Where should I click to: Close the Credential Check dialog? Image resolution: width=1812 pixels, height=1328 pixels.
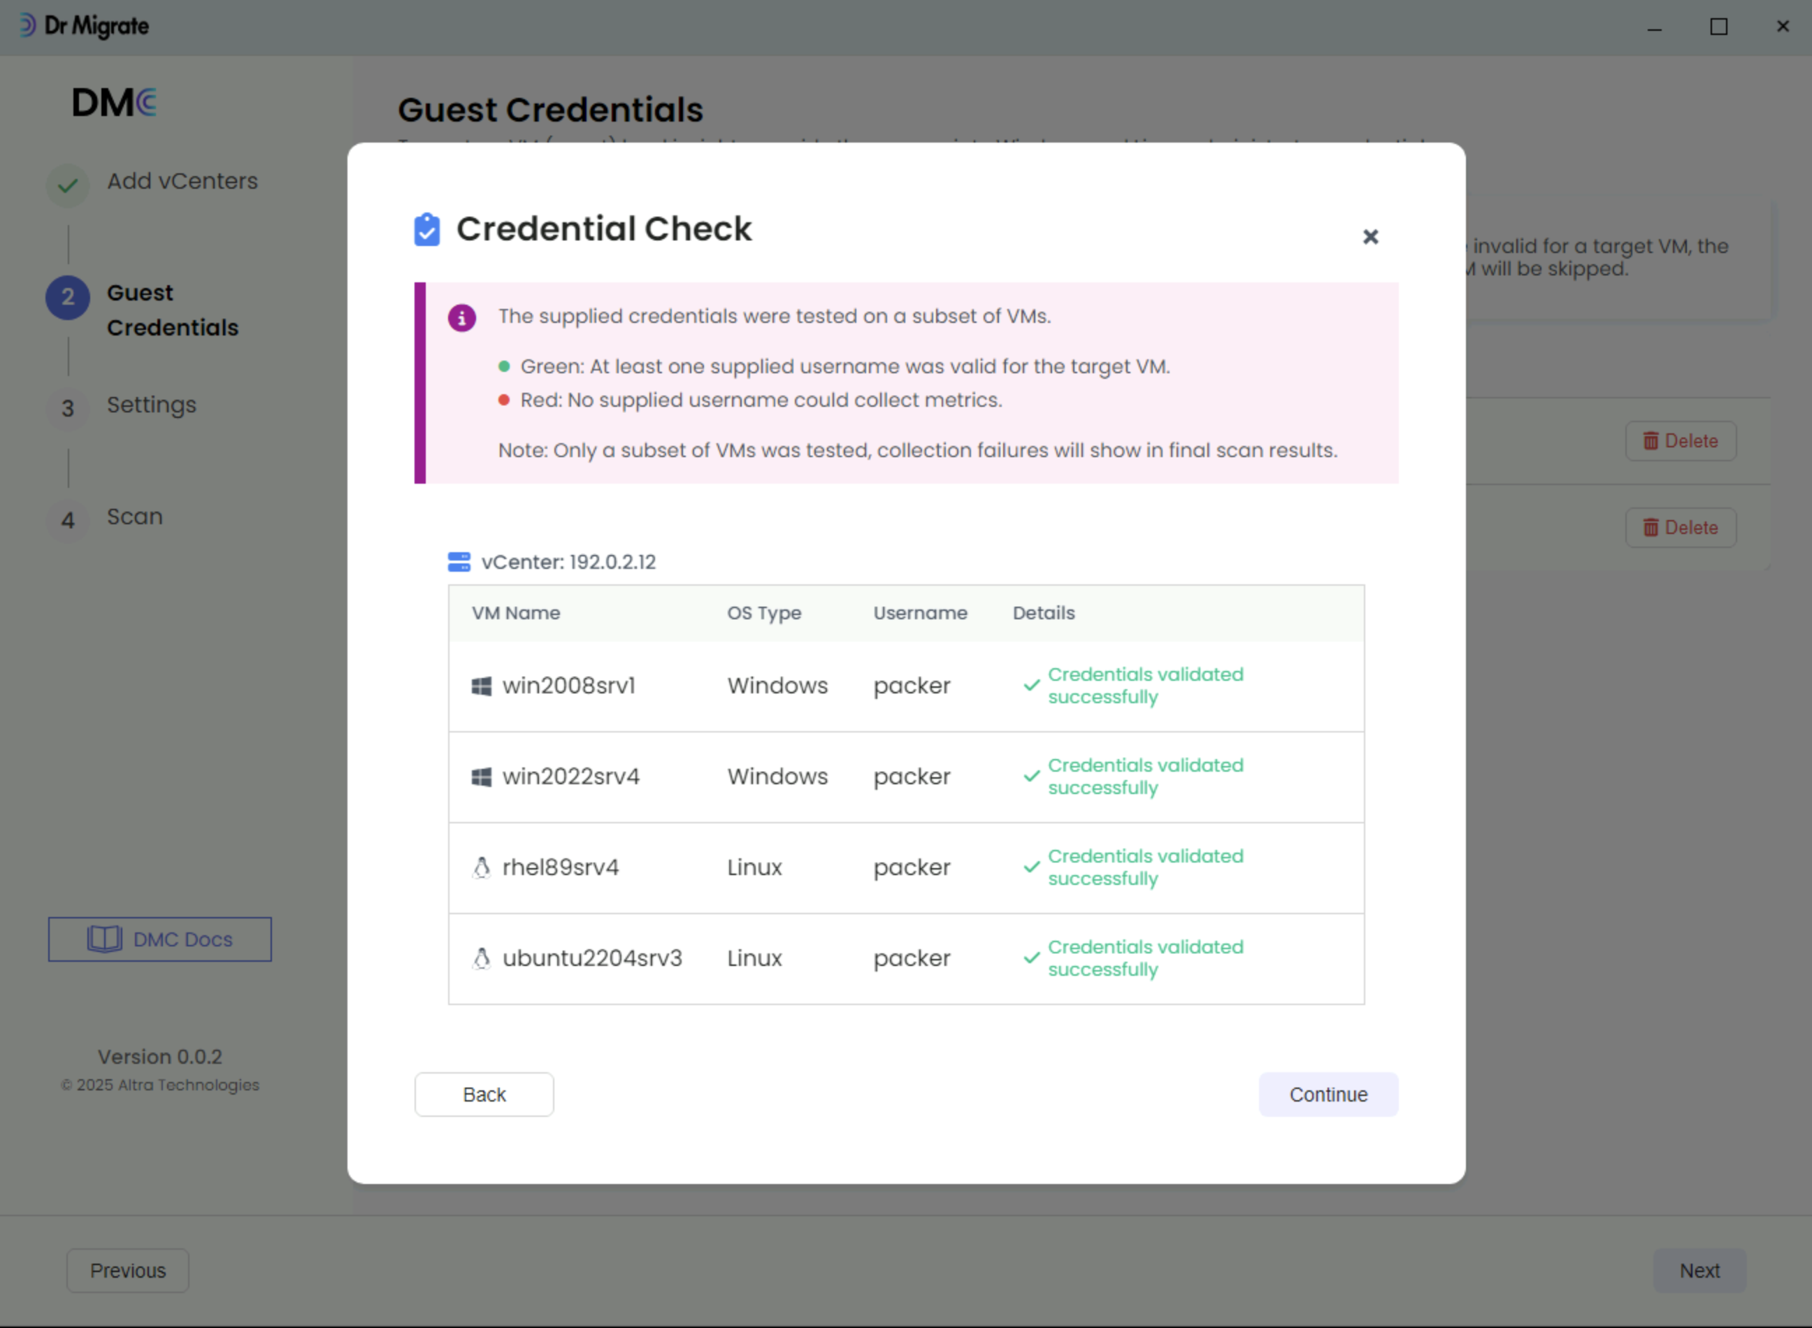click(x=1370, y=236)
